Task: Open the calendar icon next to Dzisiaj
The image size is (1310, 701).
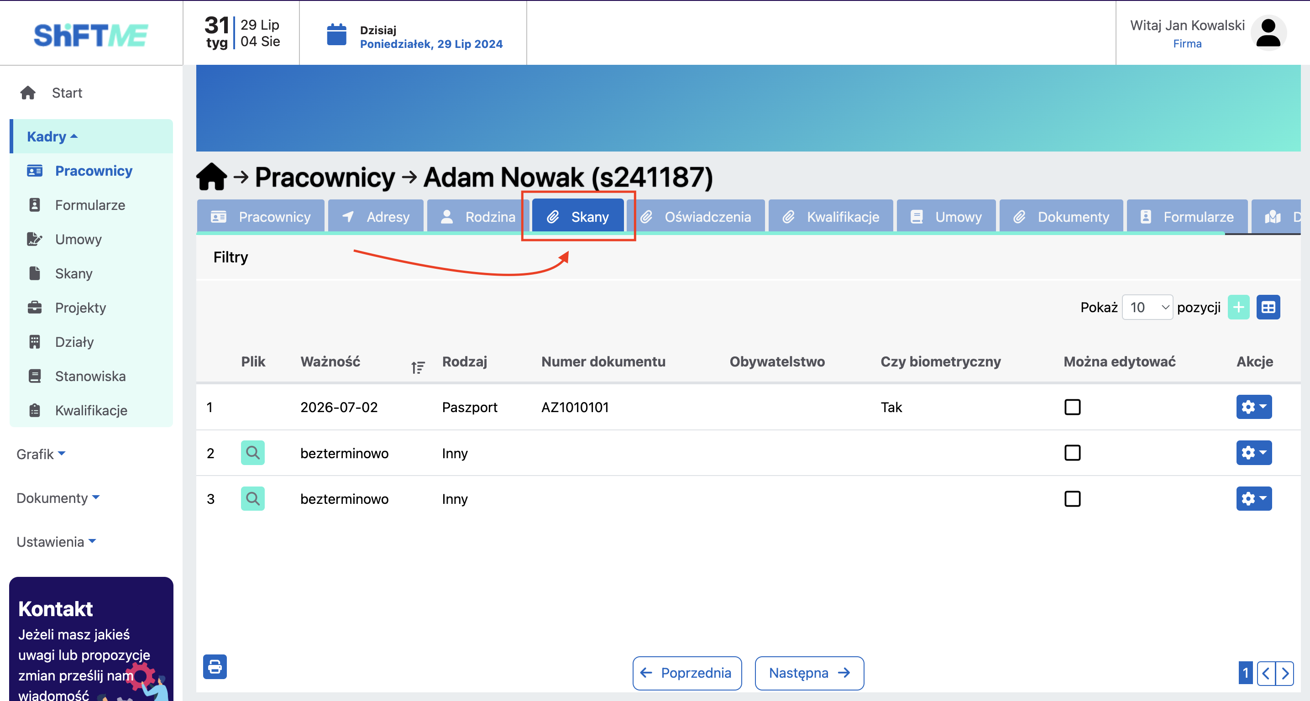Action: coord(336,35)
